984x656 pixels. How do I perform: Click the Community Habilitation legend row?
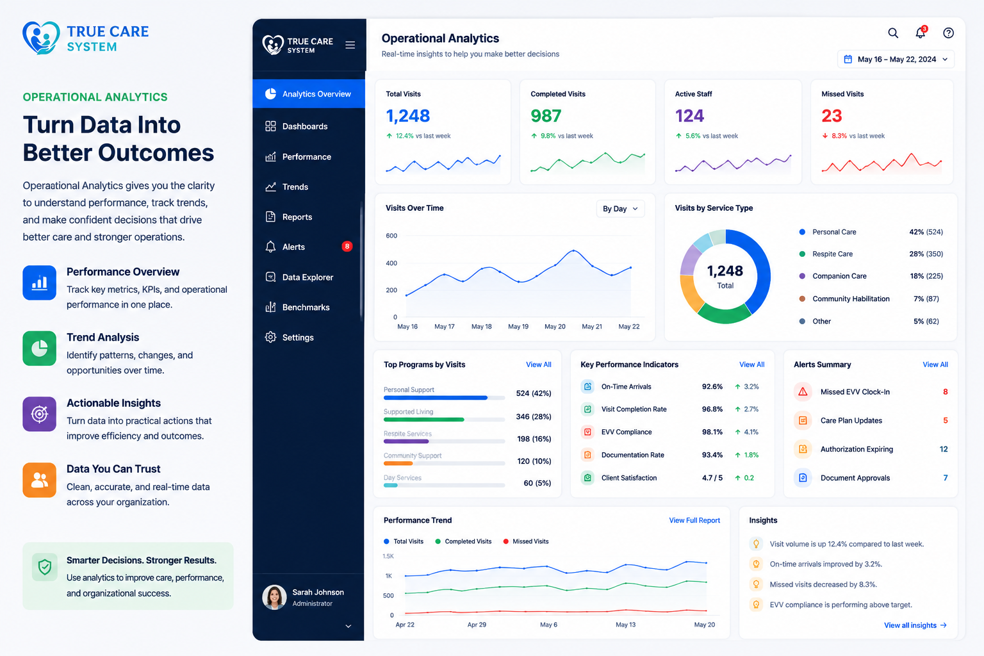click(871, 299)
